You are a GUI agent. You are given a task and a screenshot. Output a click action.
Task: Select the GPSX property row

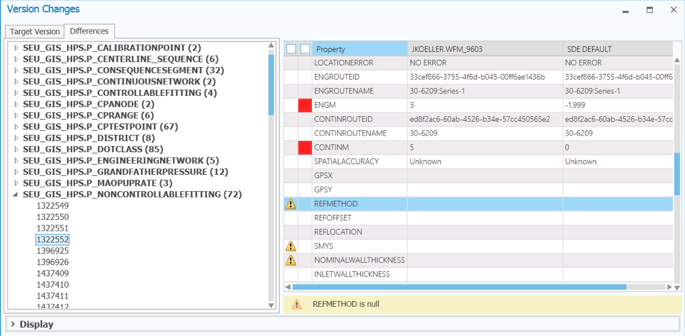pos(479,176)
